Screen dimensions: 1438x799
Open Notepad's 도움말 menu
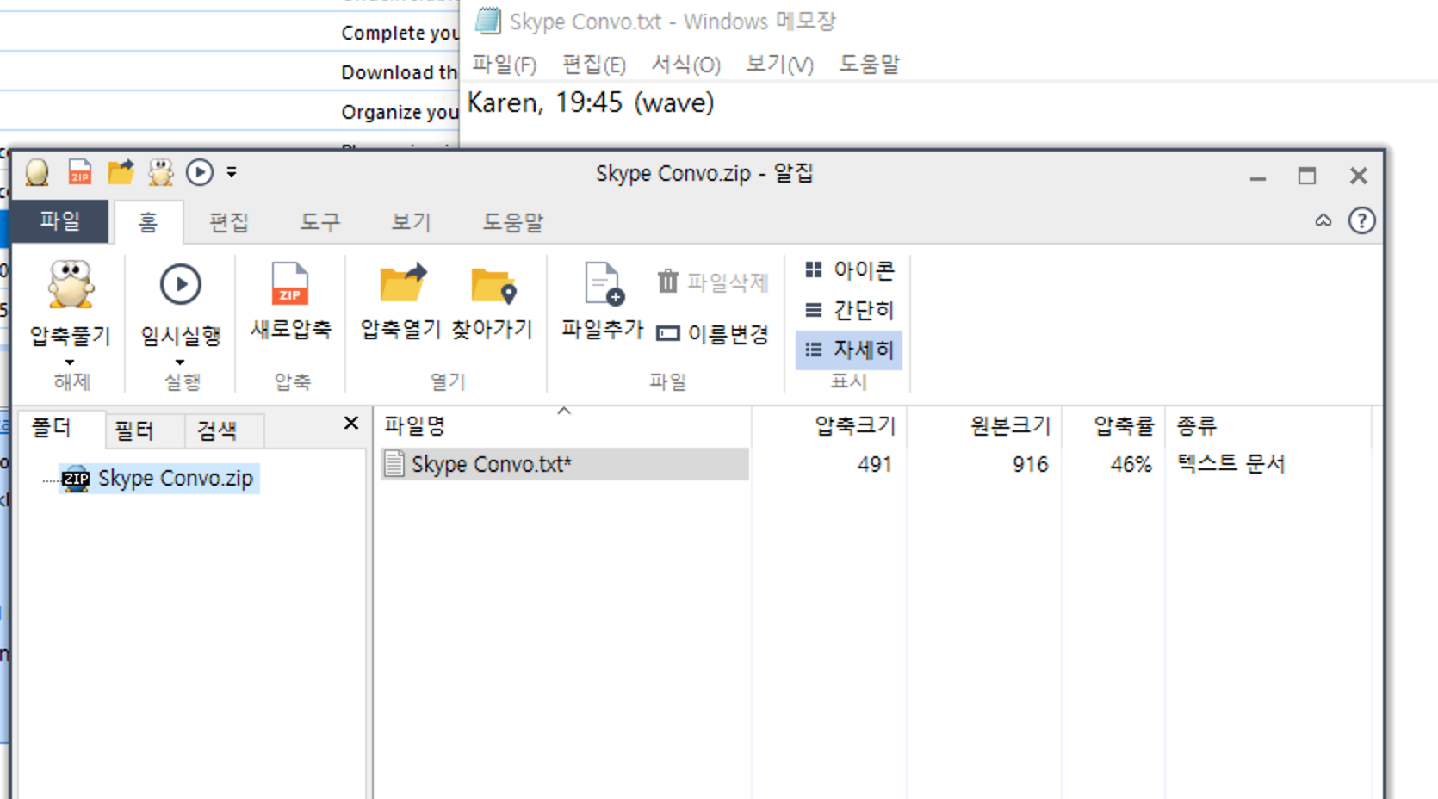point(870,65)
